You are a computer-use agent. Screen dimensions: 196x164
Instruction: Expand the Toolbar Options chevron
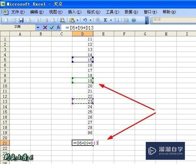pos(147,20)
